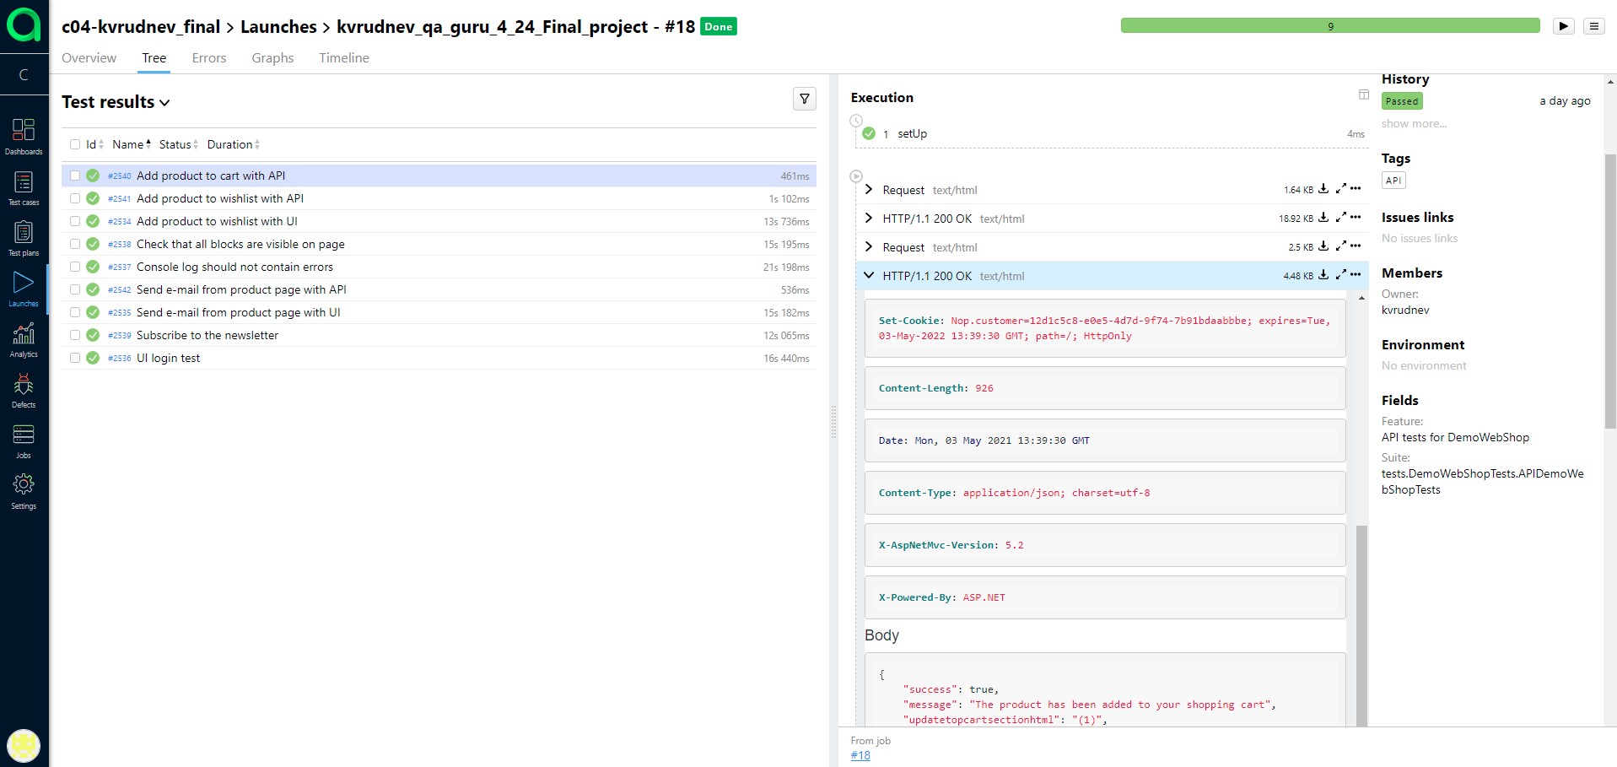Open the Launches sidebar icon

click(x=24, y=289)
